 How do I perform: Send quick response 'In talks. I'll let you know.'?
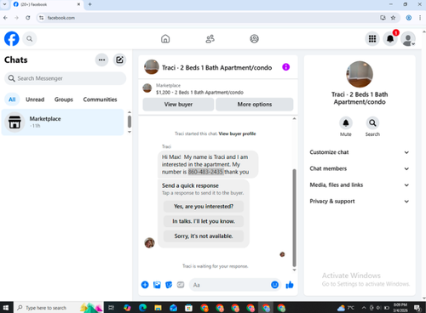[204, 221]
